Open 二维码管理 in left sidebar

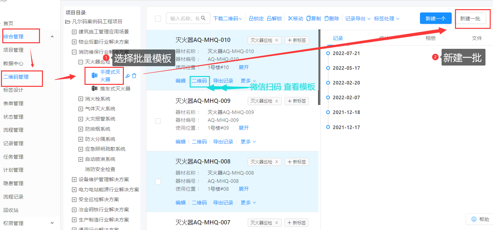[16, 77]
